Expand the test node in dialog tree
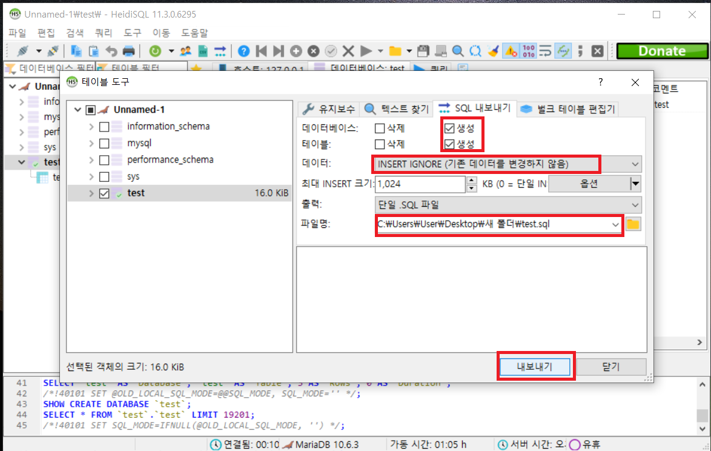 (x=91, y=193)
